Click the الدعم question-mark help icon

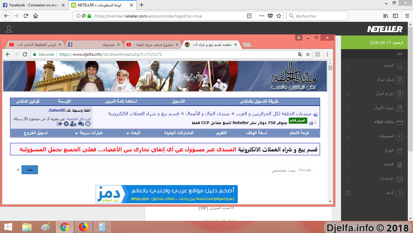pos(400,193)
